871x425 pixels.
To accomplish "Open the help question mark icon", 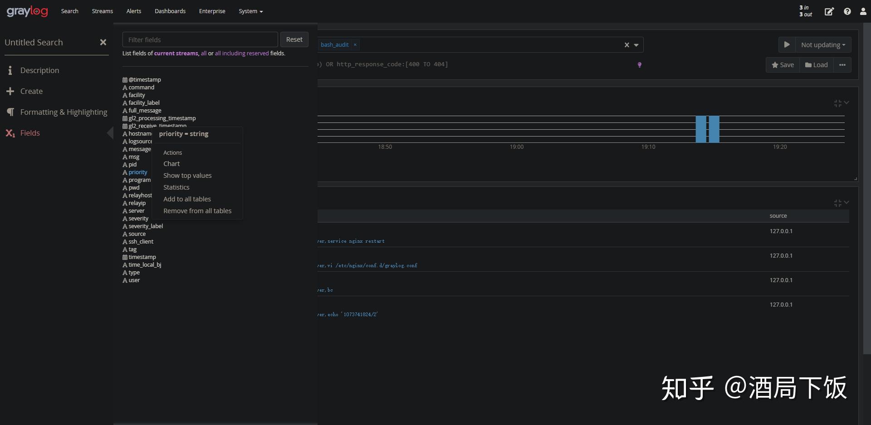I will pos(847,11).
